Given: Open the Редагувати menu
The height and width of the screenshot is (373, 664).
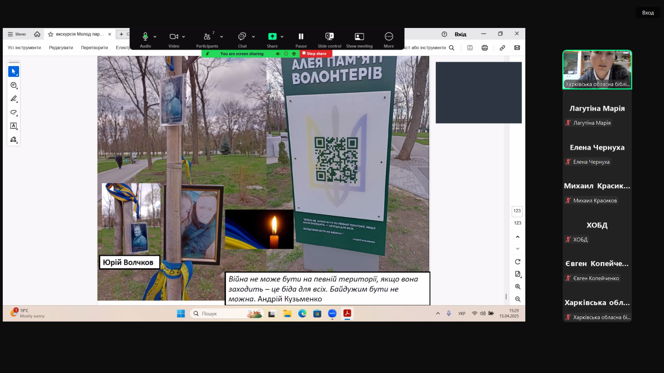Looking at the screenshot, I should coord(61,48).
